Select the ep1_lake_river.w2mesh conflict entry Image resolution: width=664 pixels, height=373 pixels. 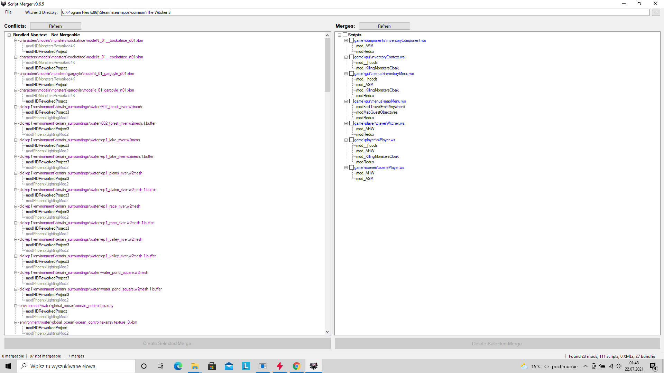click(80, 140)
